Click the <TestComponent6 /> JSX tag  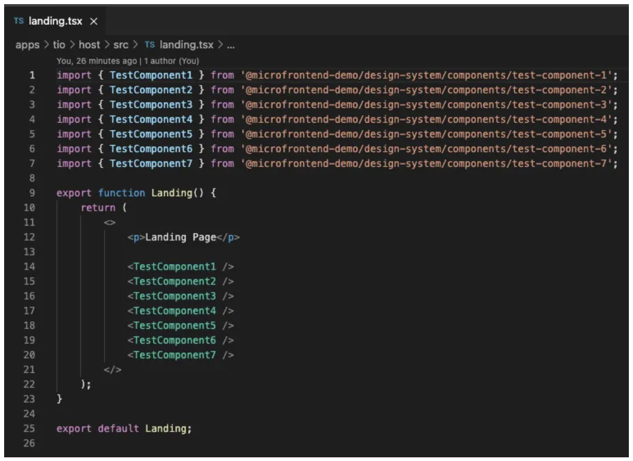(x=181, y=340)
